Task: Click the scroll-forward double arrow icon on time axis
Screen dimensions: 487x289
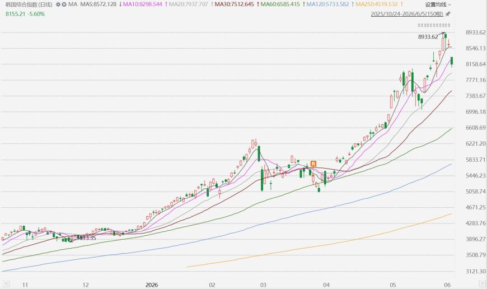Action: pos(483,284)
